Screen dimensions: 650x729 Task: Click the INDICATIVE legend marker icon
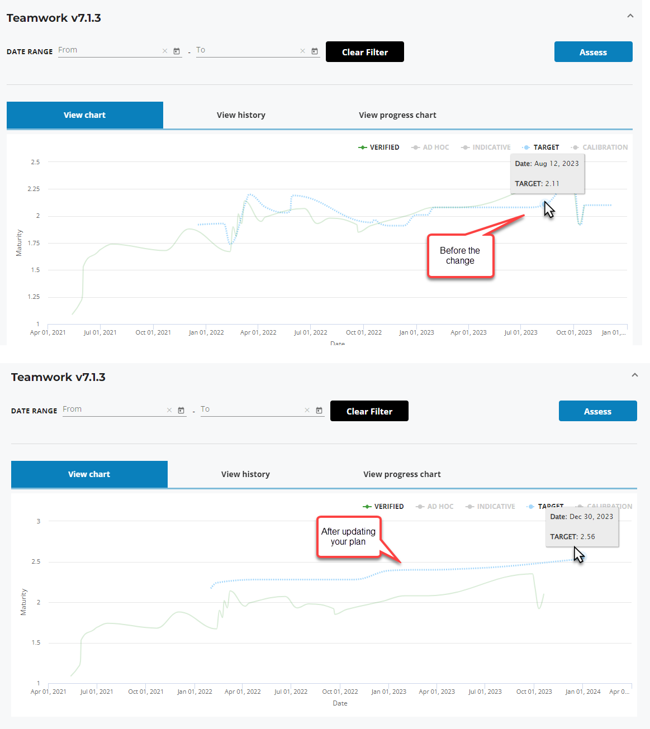465,147
